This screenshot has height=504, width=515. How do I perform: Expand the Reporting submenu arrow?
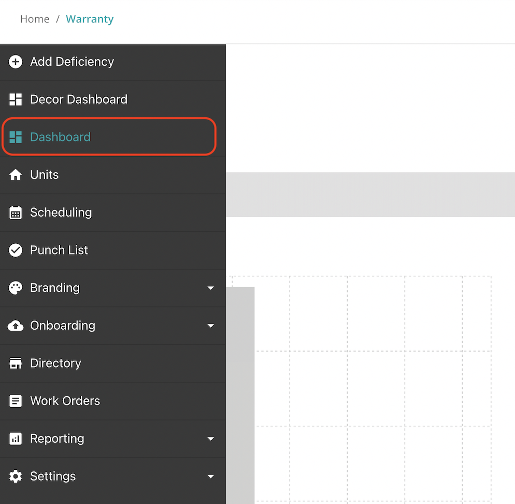(211, 439)
